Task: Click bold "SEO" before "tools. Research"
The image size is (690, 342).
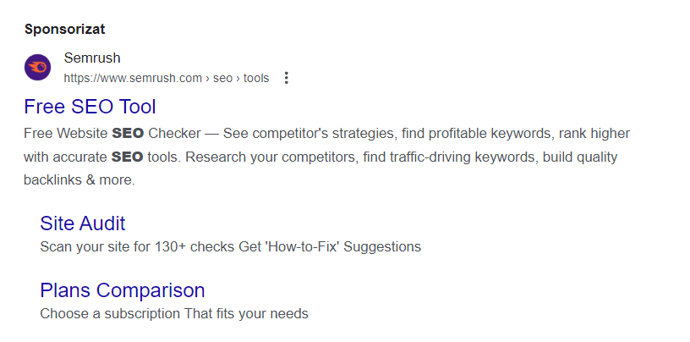Action: pyautogui.click(x=128, y=157)
